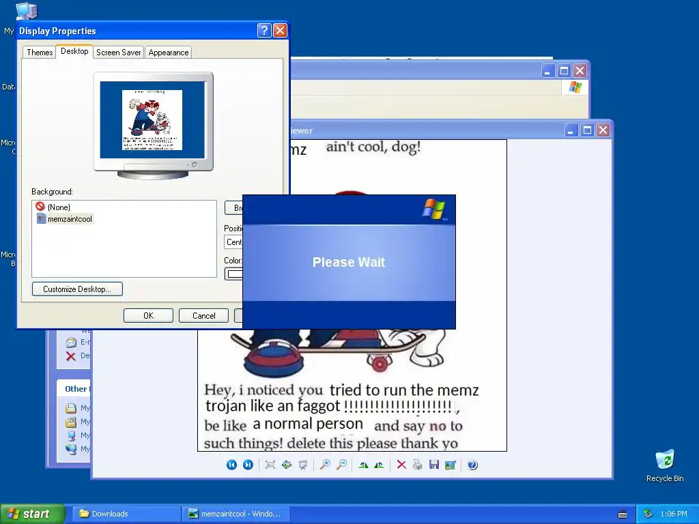
Task: Click the Best Fit viewer icon
Action: [270, 465]
